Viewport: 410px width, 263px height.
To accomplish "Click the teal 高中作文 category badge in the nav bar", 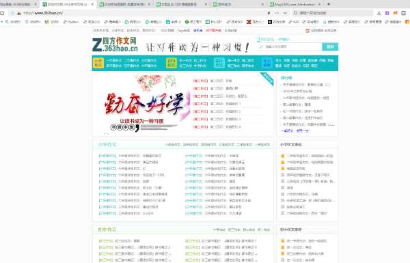I will pos(219,63).
